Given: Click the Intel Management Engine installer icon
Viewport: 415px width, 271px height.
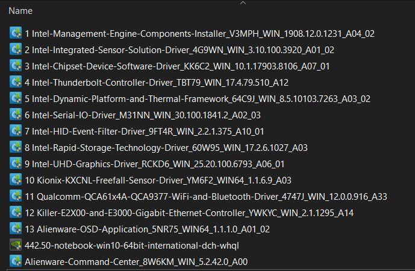Looking at the screenshot, I should [x=16, y=33].
